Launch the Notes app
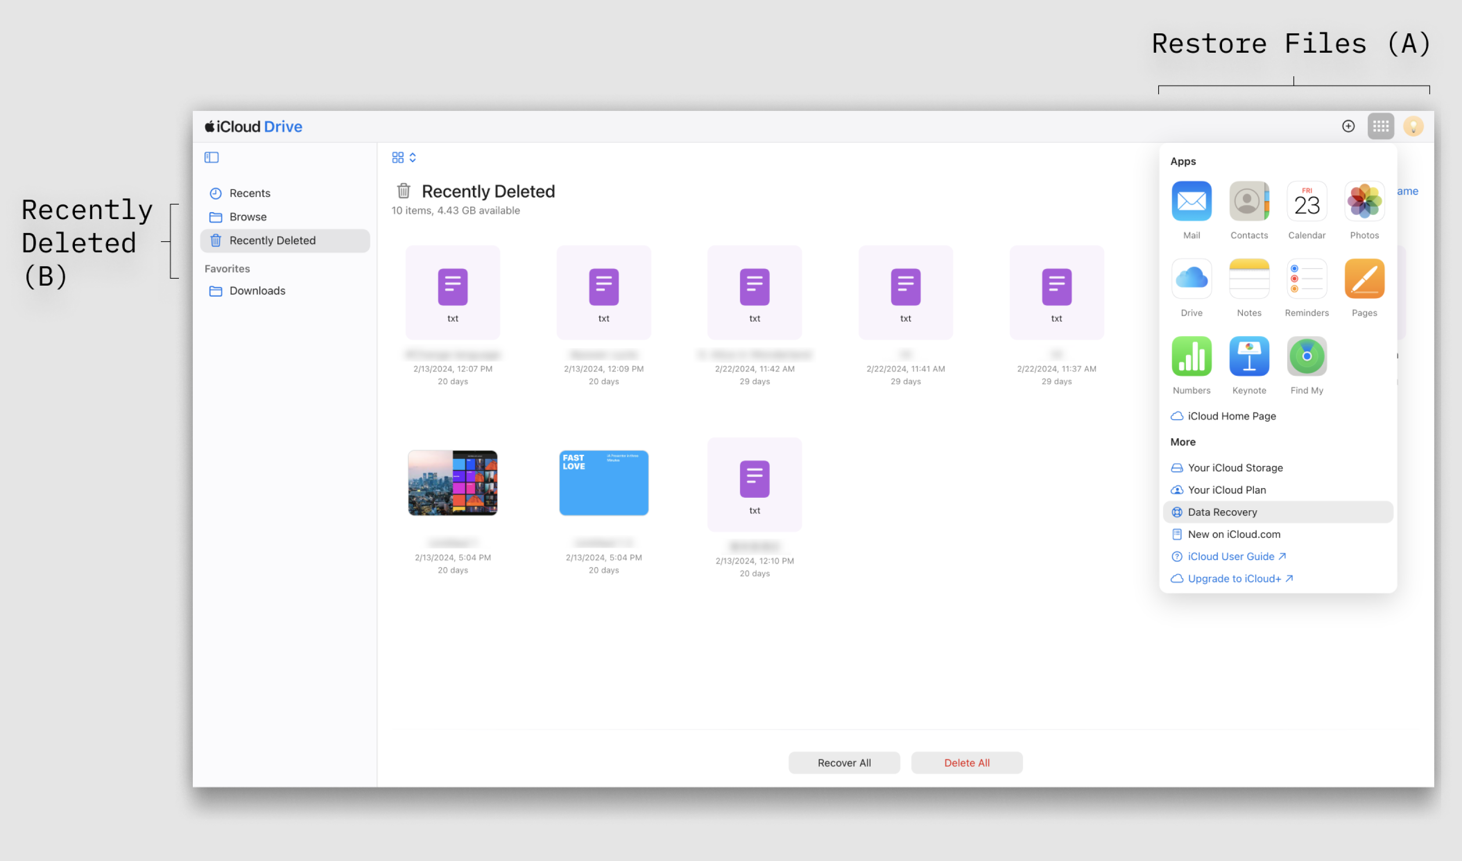Viewport: 1462px width, 861px height. 1249,279
